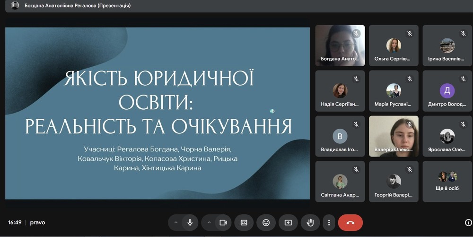
Task: Expand audio settings chevron beside the microphone
Action: (176, 222)
